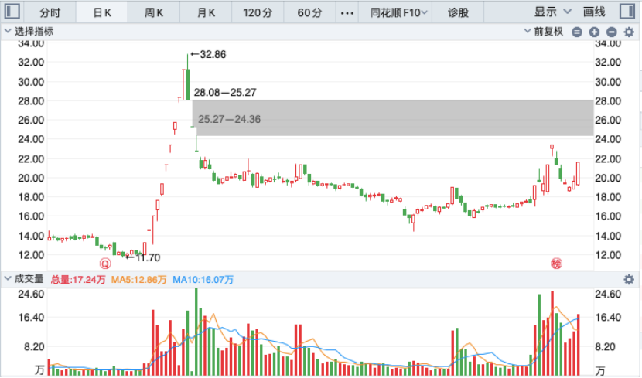Viewport: 642px width, 378px height.
Task: Click the minus circle icon beside the gear
Action: [611, 32]
